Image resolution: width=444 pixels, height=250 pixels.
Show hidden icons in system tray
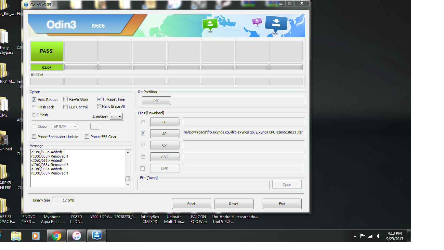pos(355,236)
